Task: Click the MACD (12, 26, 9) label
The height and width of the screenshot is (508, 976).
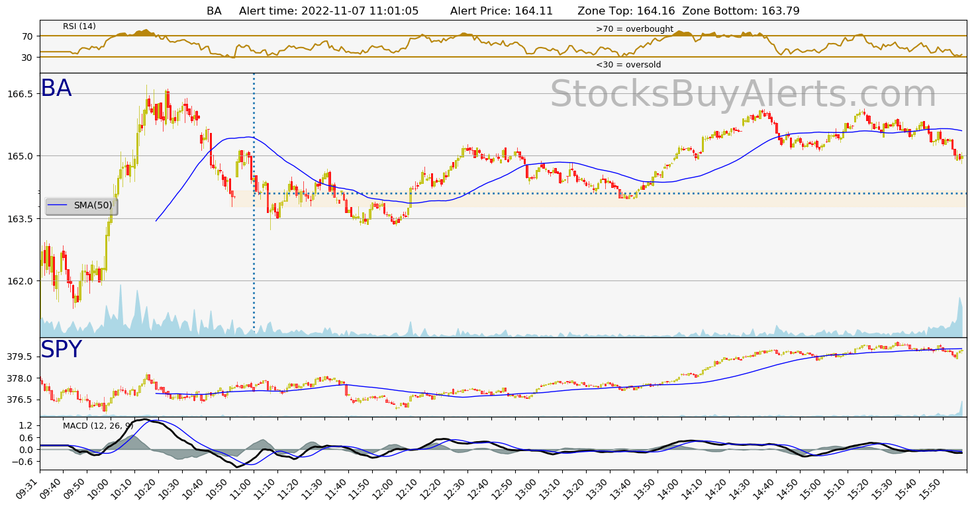Action: tap(98, 425)
